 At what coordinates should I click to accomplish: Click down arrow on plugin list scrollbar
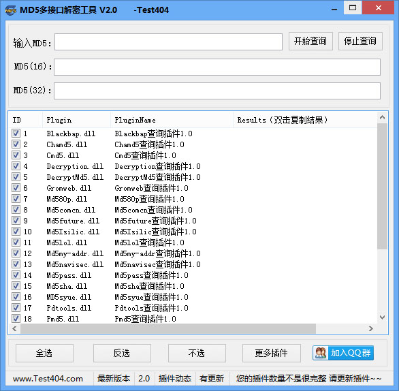pos(382,317)
